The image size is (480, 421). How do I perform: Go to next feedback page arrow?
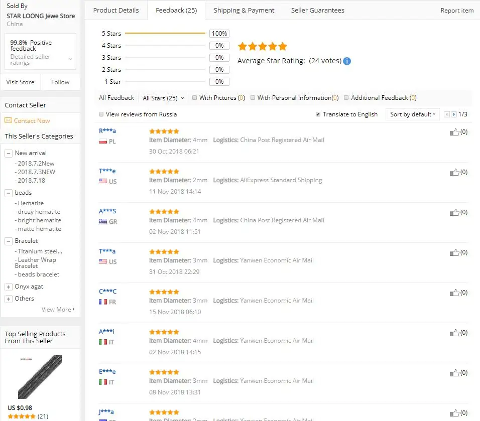click(x=454, y=114)
